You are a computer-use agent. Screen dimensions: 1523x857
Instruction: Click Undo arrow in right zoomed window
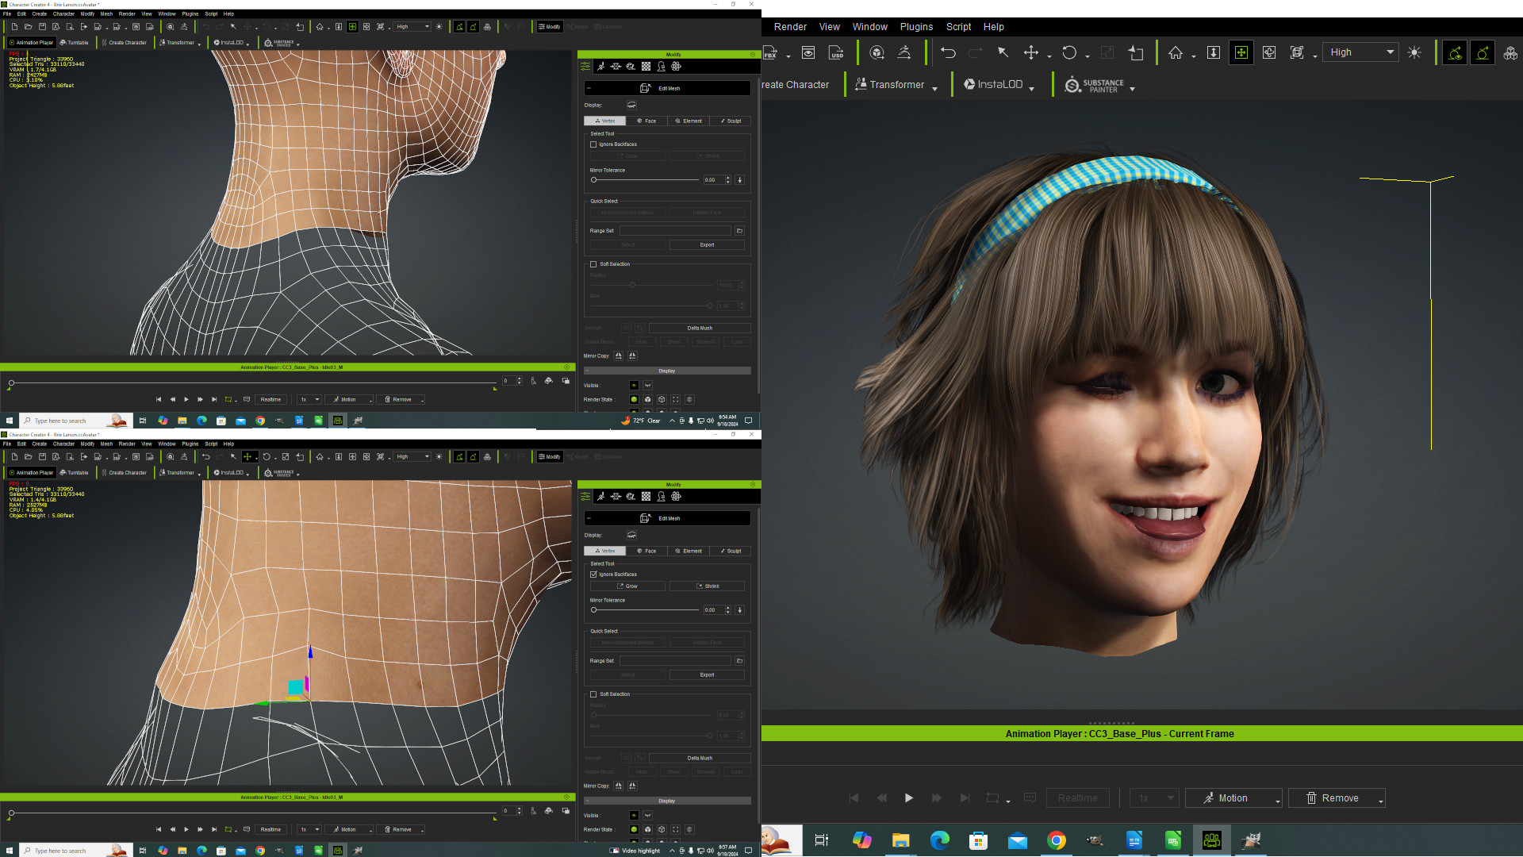click(948, 52)
